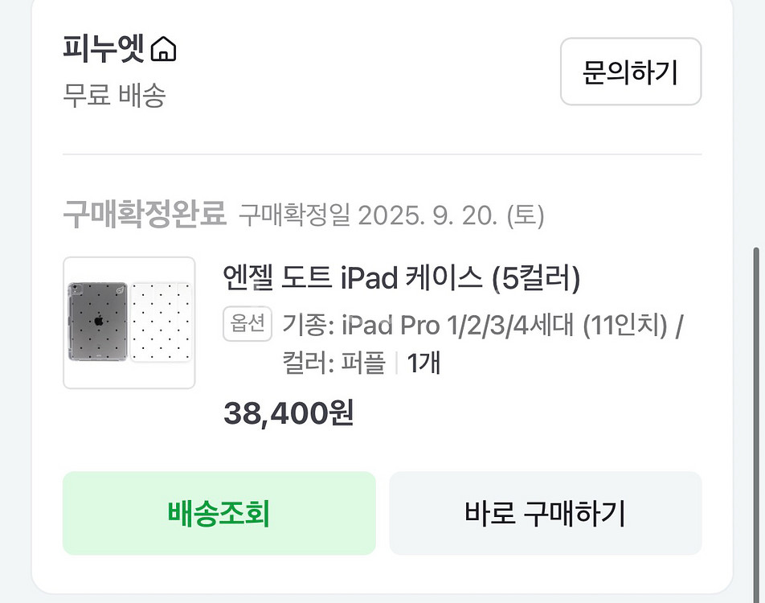Click the 구매확정완료 status text
Image resolution: width=765 pixels, height=603 pixels.
(x=145, y=215)
